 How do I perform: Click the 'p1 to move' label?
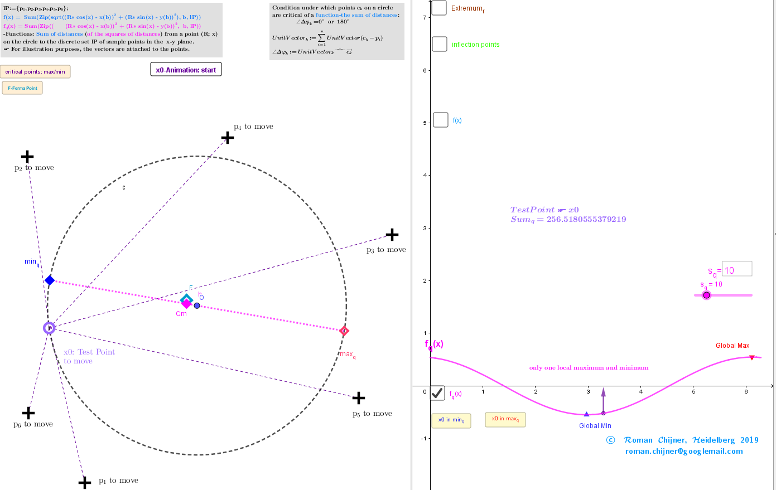pyautogui.click(x=118, y=481)
